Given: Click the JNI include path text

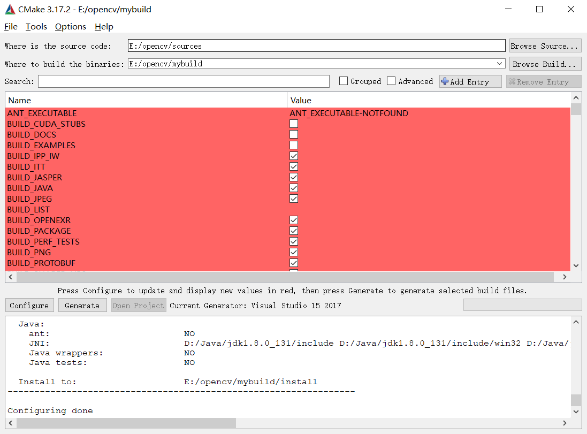Looking at the screenshot, I should coord(377,344).
